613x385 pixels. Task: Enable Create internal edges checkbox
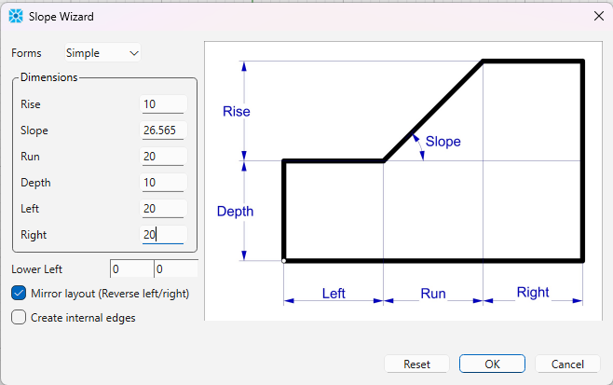coord(19,317)
